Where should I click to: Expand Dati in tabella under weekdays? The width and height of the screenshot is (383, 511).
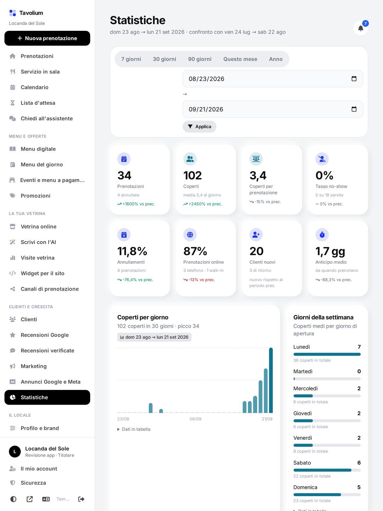pos(310,510)
